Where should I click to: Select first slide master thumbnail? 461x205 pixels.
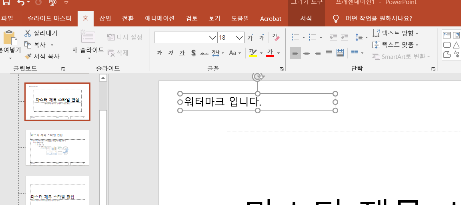point(57,101)
